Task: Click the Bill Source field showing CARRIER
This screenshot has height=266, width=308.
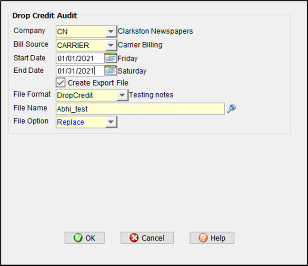Action: 79,45
